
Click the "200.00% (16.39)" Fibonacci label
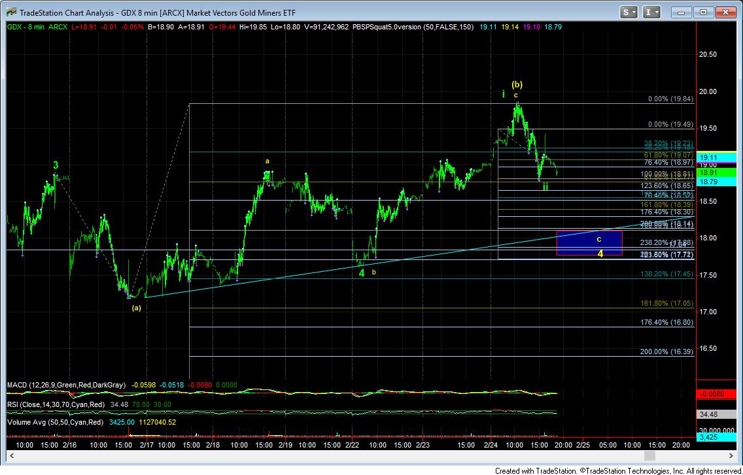(667, 352)
